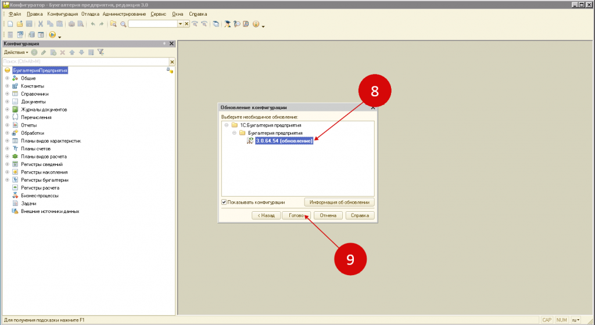Screen dimensions: 595x325
Task: Open the Файл menu
Action: coord(15,14)
